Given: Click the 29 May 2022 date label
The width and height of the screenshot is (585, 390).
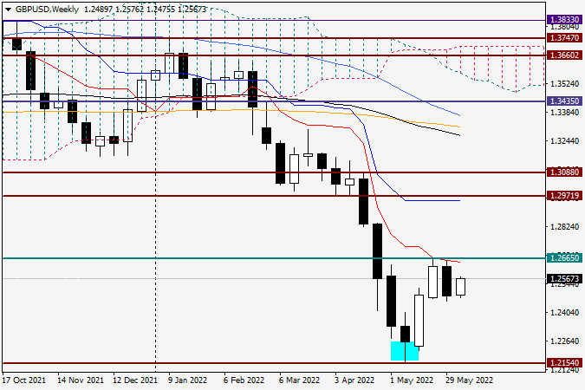Looking at the screenshot, I should (469, 380).
